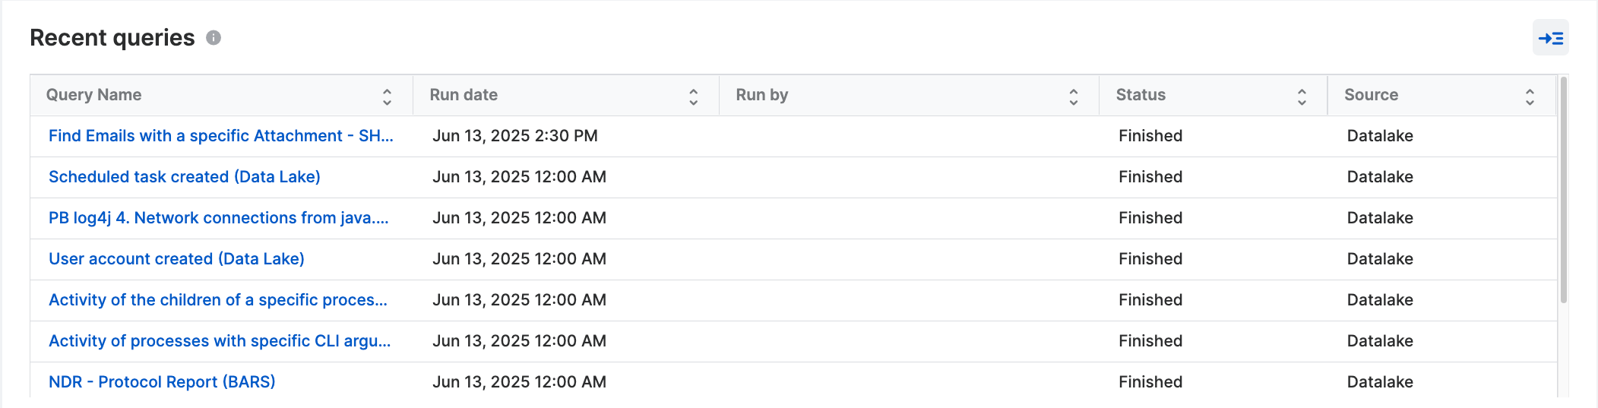Sort by Status column arrows
The image size is (1598, 408).
[1302, 96]
